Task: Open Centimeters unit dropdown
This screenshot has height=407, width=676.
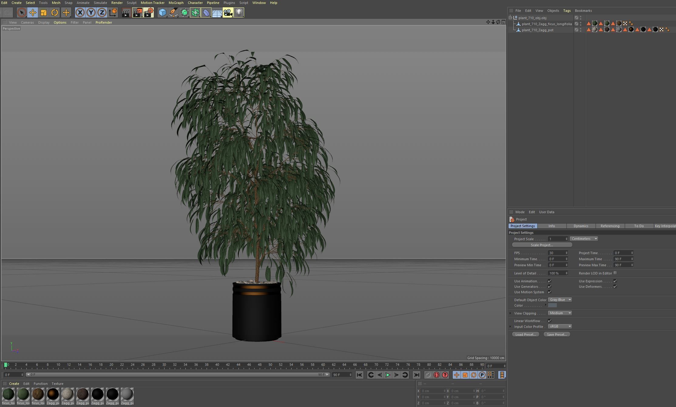Action: 584,239
